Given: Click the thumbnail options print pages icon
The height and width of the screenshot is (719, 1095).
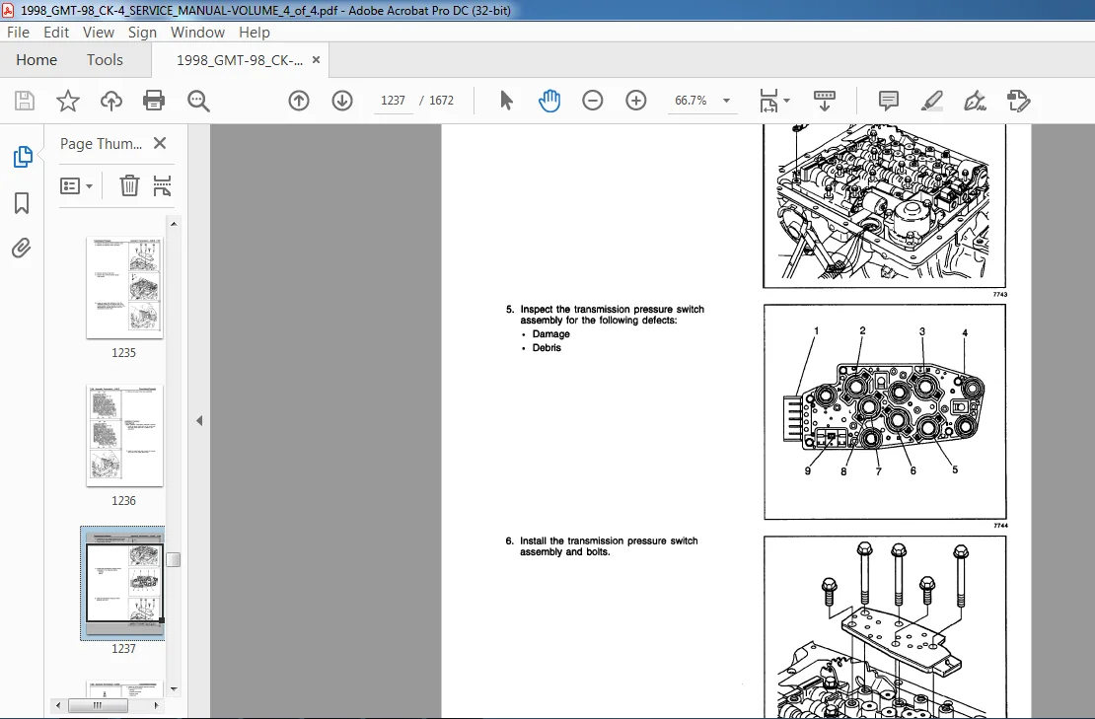Looking at the screenshot, I should pos(162,185).
